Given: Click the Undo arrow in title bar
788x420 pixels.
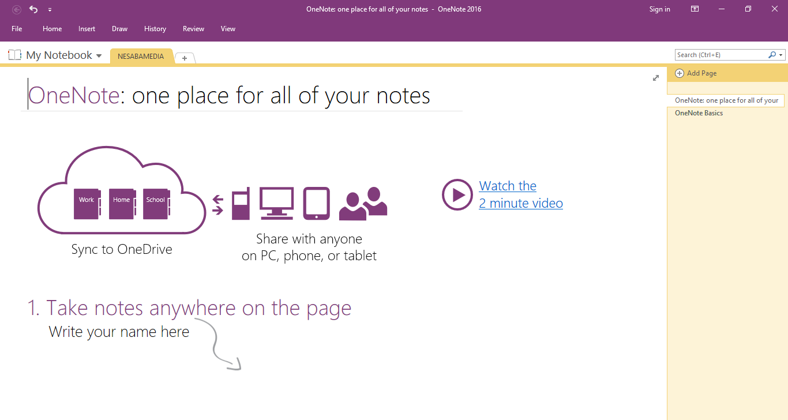Looking at the screenshot, I should (x=33, y=9).
